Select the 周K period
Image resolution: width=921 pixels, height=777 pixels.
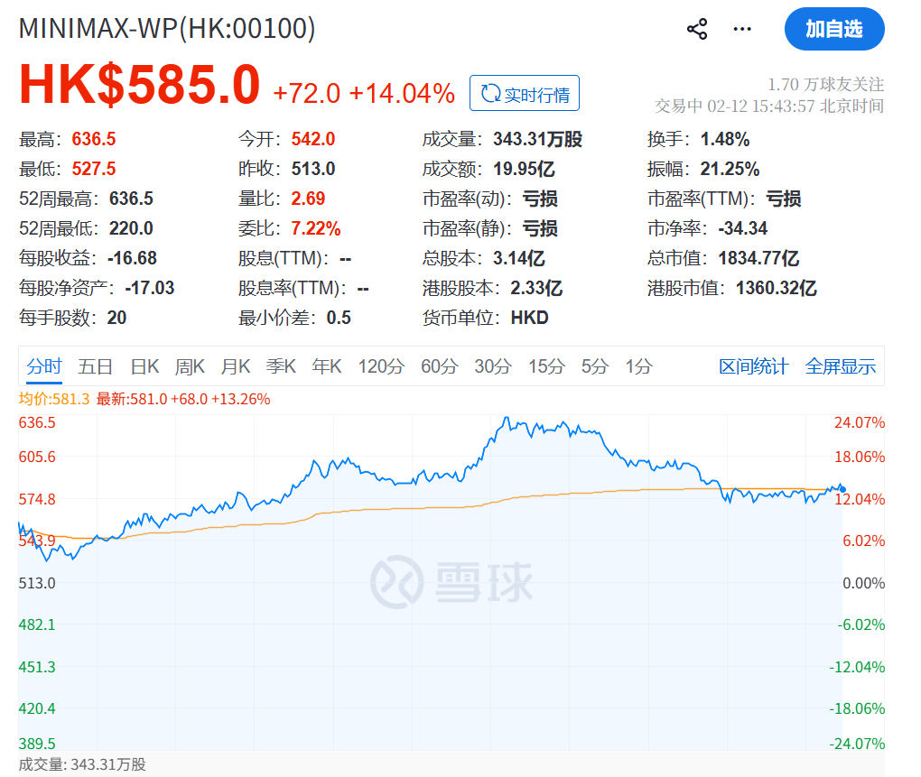[x=191, y=366]
